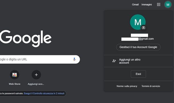This screenshot has height=103, width=174.
Task: Open the Web Store shortcut icon
Action: [x=15, y=75]
